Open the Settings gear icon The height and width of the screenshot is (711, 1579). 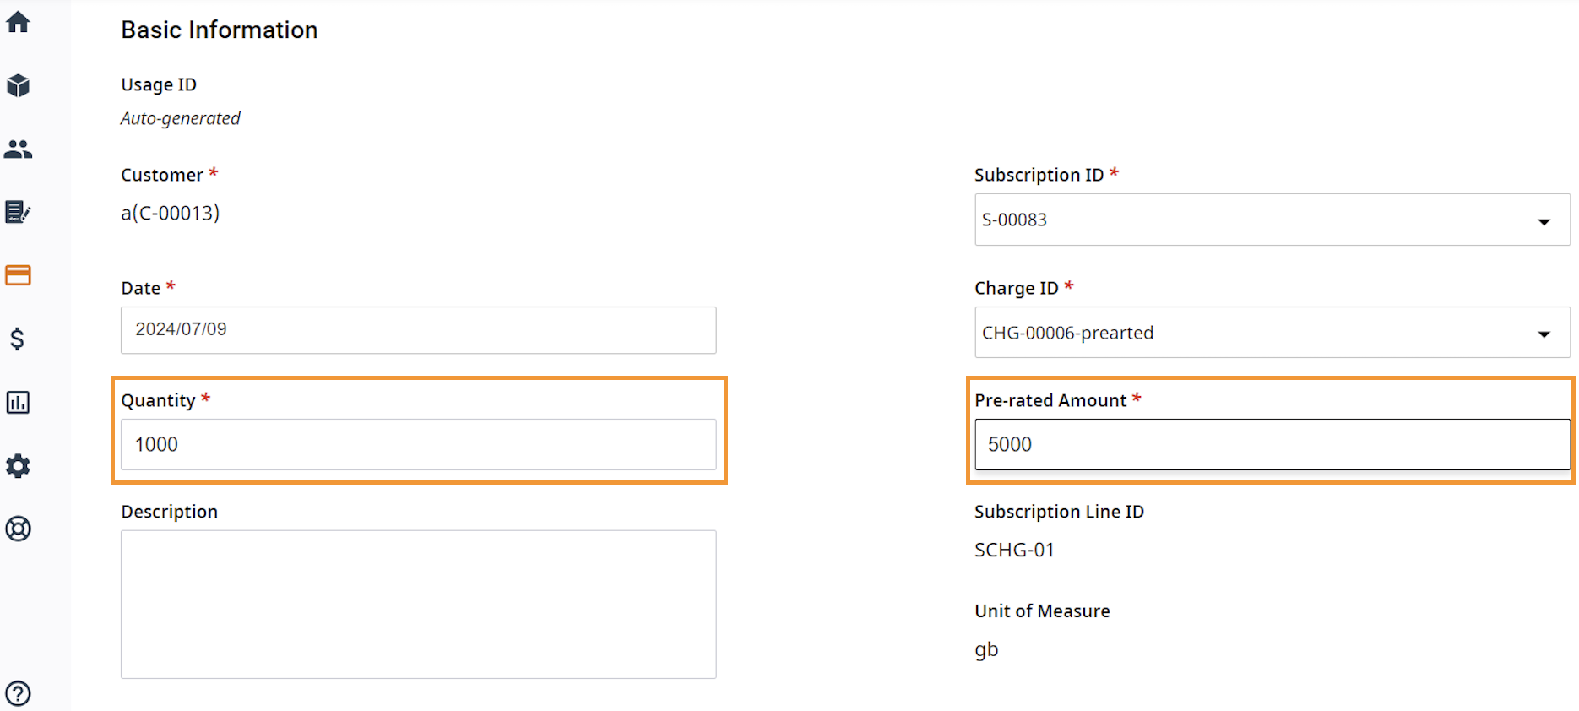click(18, 465)
